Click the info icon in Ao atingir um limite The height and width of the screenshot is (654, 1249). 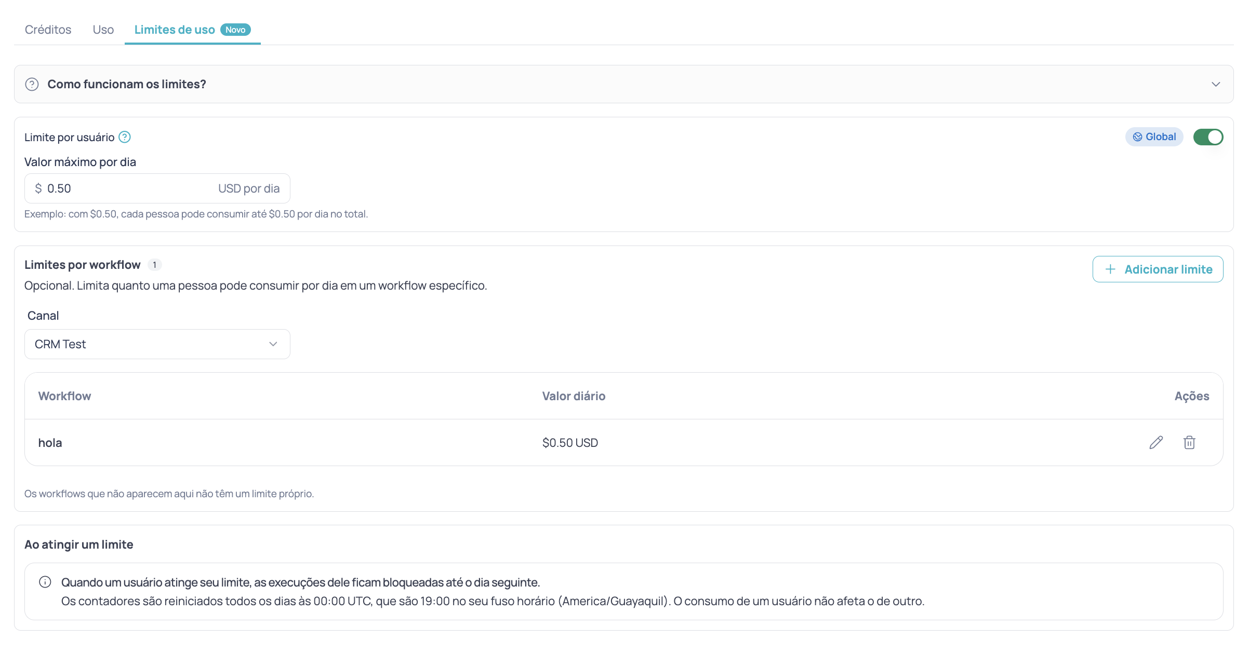coord(45,582)
